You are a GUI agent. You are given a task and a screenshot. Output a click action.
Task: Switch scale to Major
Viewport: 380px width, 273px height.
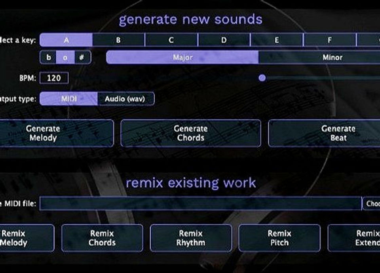pos(182,57)
